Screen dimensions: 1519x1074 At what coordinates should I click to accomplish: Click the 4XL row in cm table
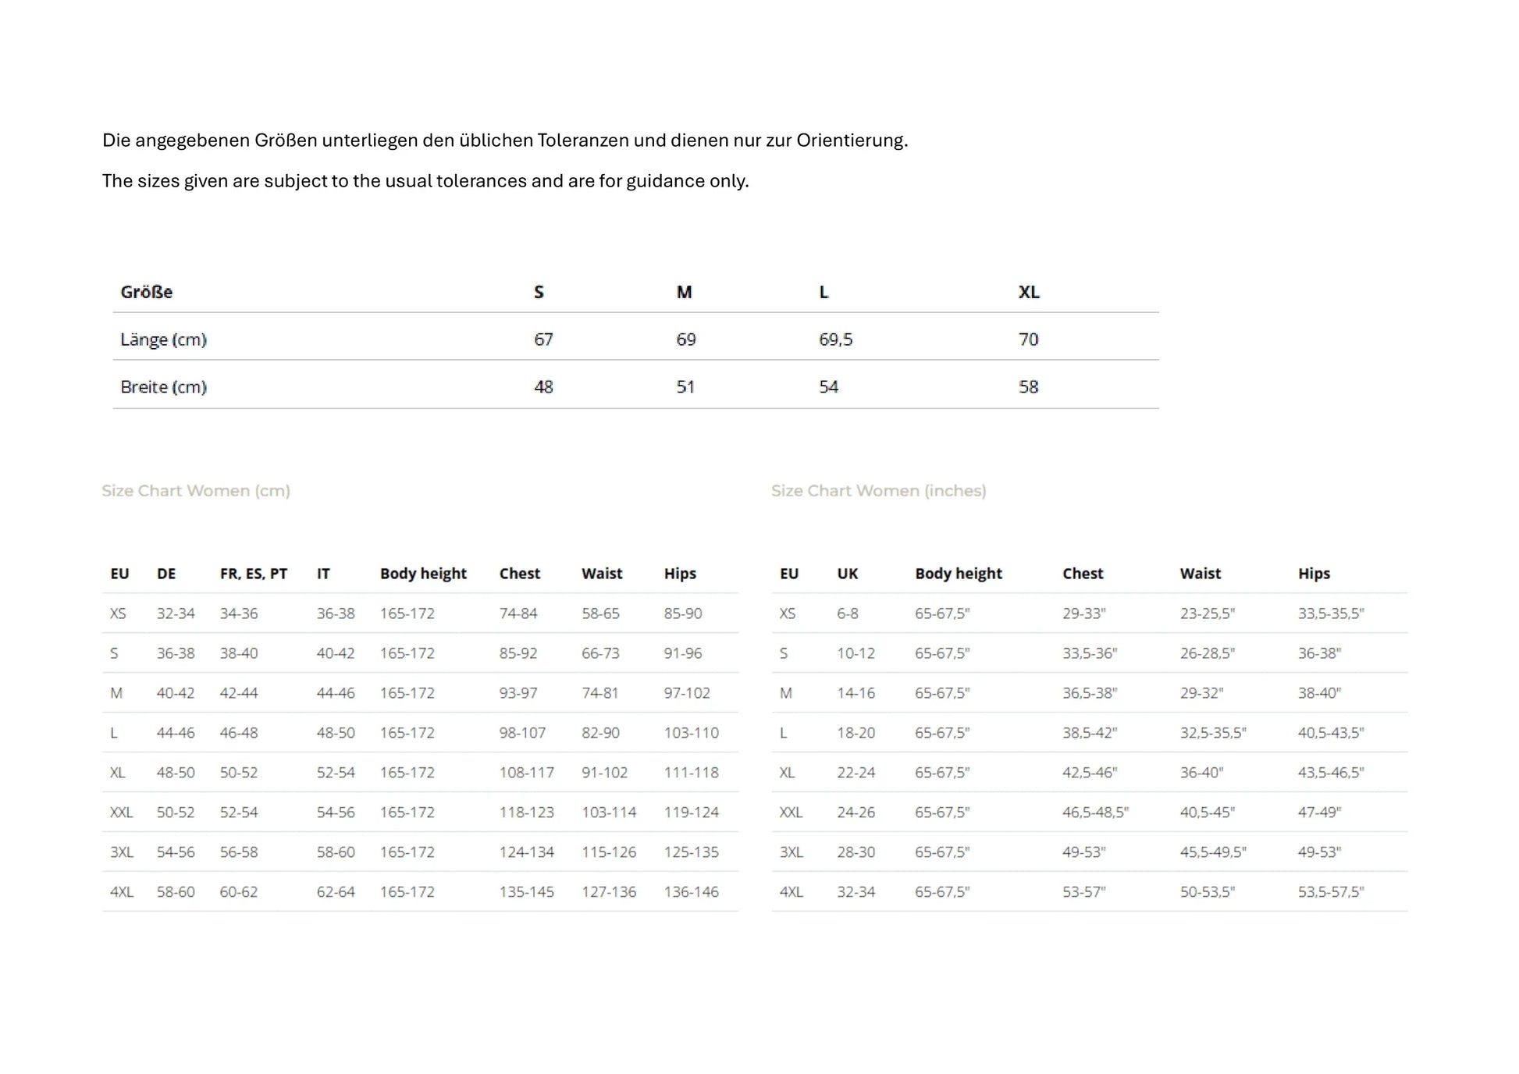(x=122, y=891)
